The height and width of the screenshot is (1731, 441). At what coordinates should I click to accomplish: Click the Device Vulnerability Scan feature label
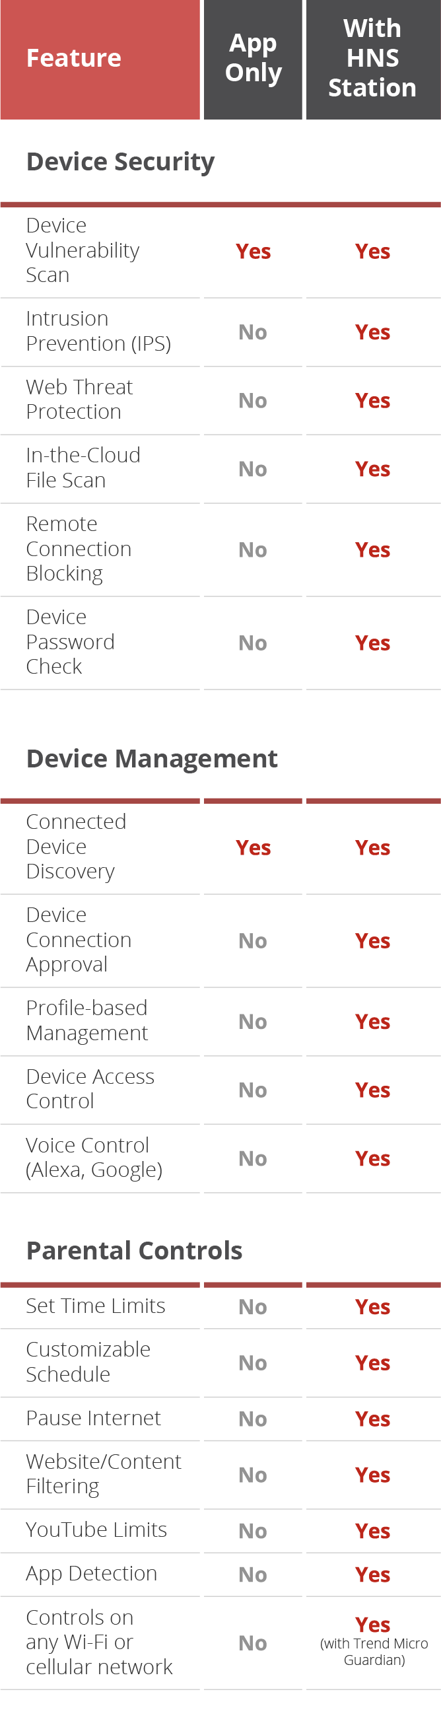[x=83, y=250]
